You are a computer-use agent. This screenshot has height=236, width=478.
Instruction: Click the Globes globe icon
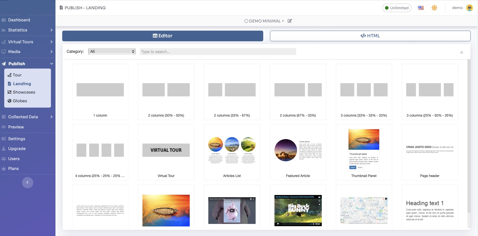[x=10, y=101]
